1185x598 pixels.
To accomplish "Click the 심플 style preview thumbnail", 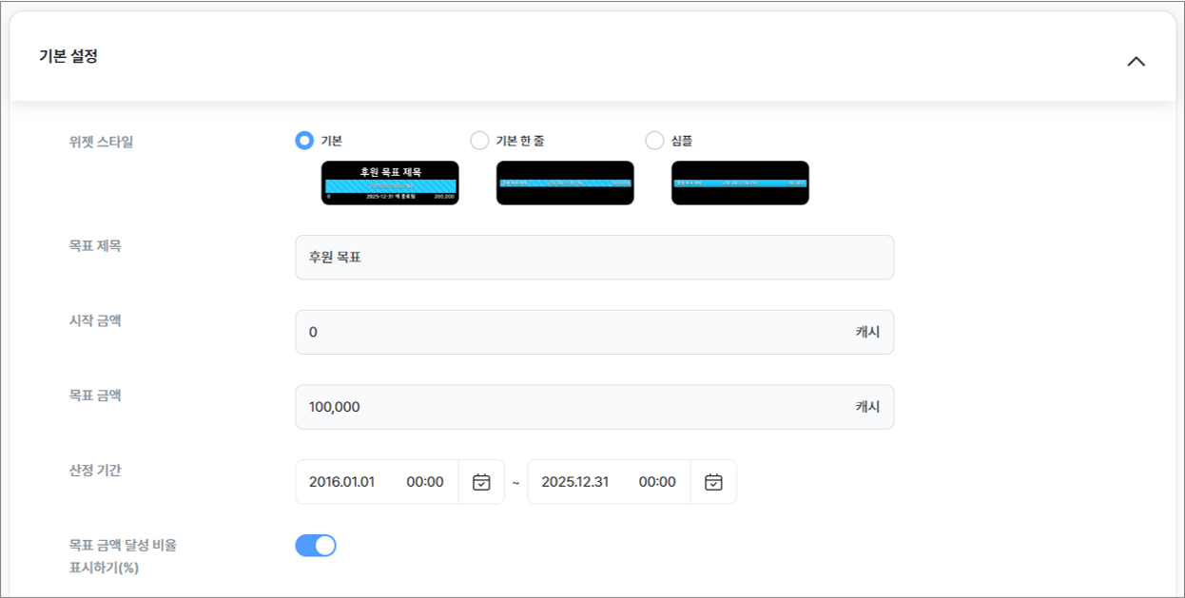I will point(740,183).
